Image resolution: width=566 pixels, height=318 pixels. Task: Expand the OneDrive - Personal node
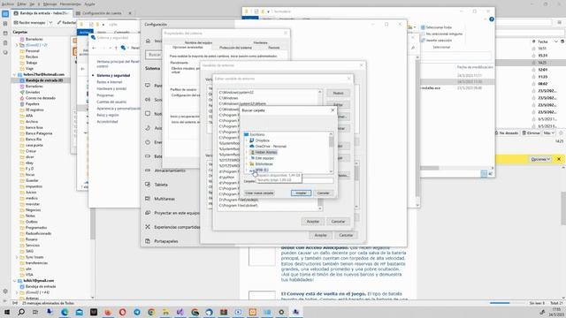[x=247, y=146]
